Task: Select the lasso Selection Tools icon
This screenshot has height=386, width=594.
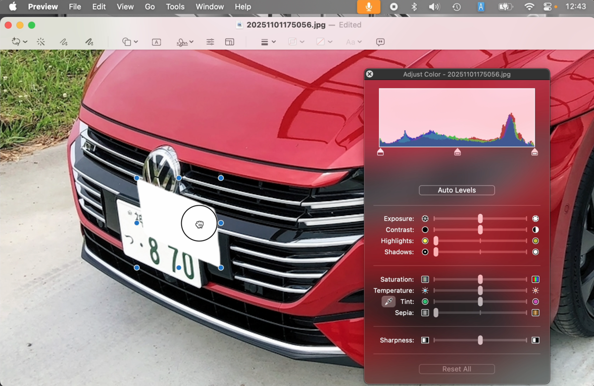Action: click(x=16, y=42)
